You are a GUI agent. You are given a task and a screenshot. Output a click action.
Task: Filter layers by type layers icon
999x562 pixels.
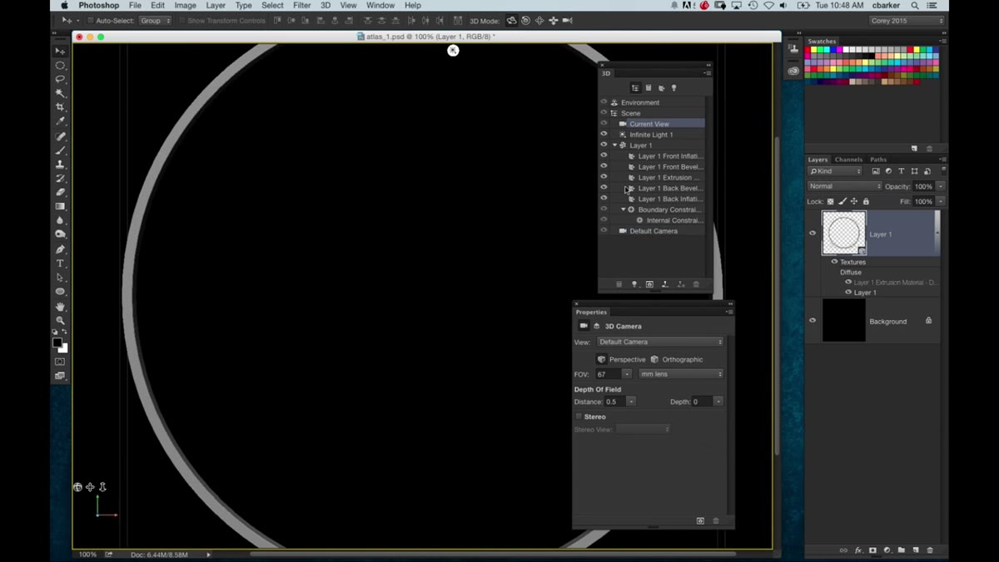pyautogui.click(x=902, y=171)
